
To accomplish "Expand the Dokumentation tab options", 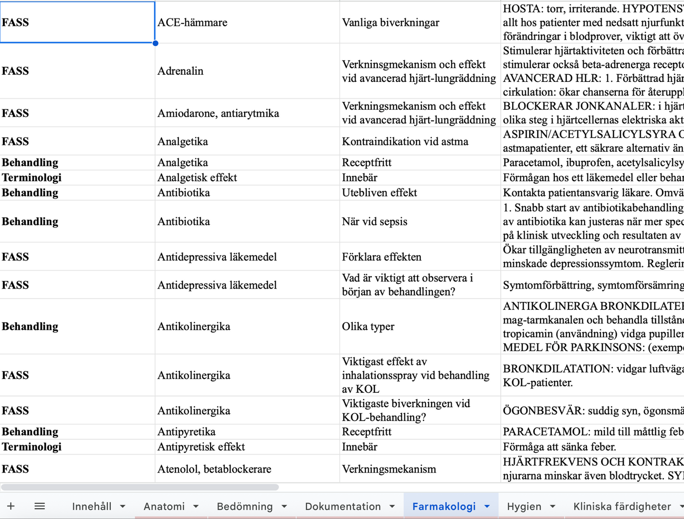I will 391,506.
